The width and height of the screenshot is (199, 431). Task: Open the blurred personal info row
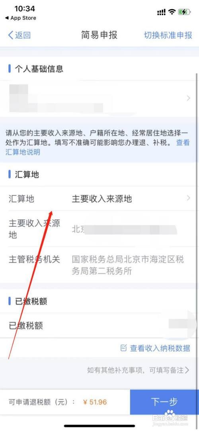99,98
